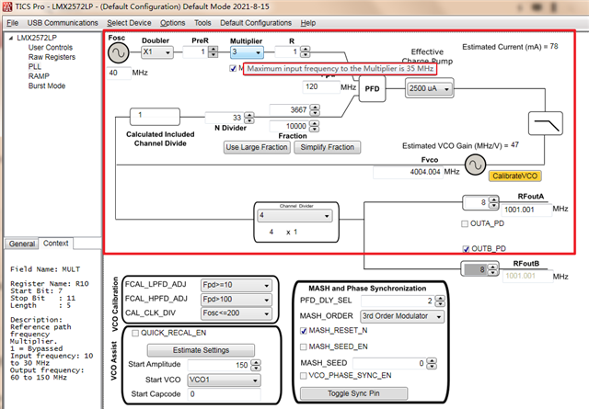Open the CAL_CLK_DIV dropdown
The image size is (589, 409).
237,313
